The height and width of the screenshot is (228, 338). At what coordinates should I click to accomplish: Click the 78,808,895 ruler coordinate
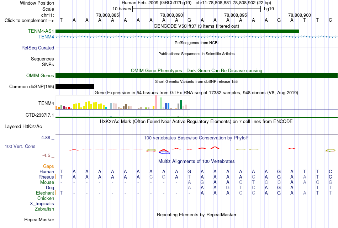(x=236, y=15)
